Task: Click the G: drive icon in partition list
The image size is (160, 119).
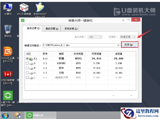Action: [x=31, y=73]
